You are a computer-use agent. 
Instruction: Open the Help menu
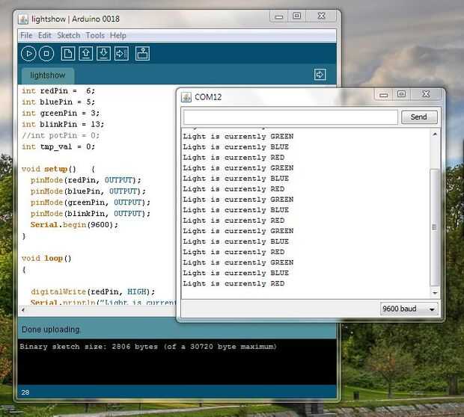click(118, 35)
